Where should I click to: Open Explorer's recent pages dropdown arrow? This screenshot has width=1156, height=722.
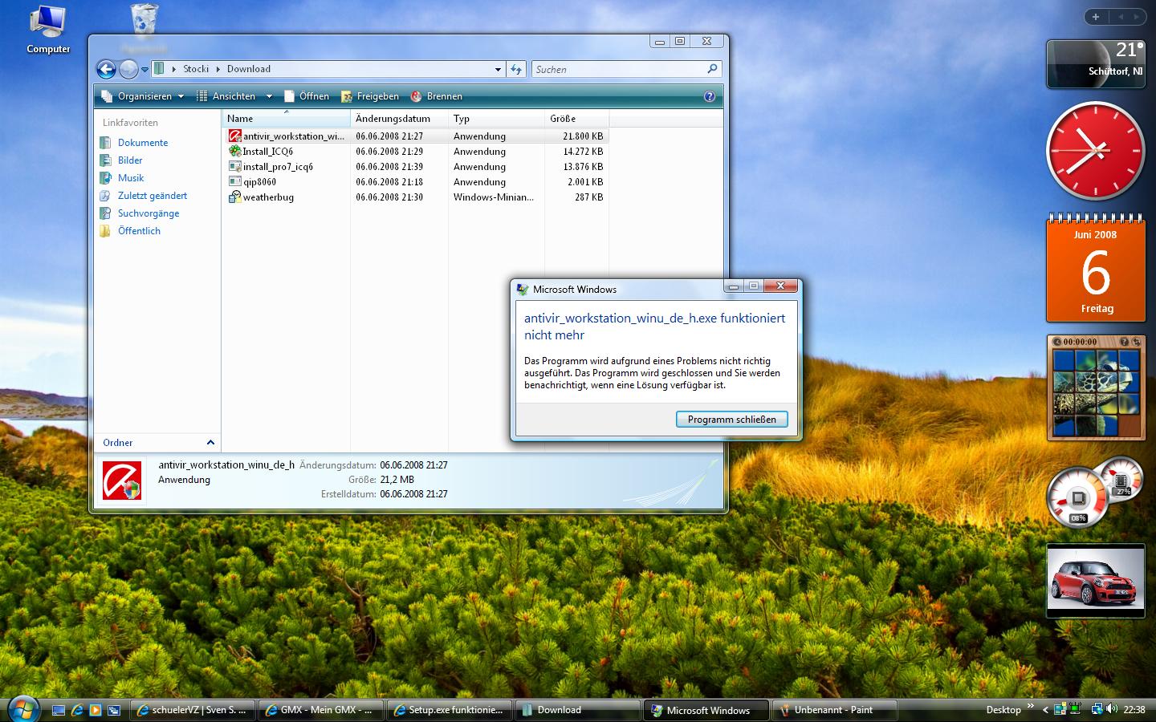(144, 70)
